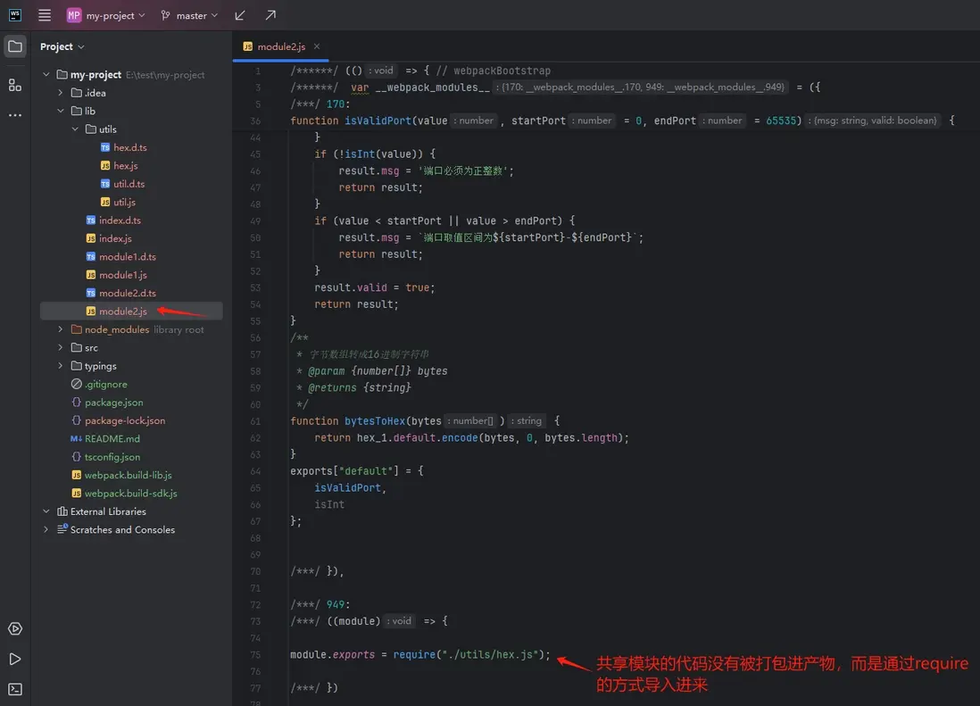Close the module2.js editor tab
Image resolution: width=980 pixels, height=706 pixels.
tap(317, 46)
